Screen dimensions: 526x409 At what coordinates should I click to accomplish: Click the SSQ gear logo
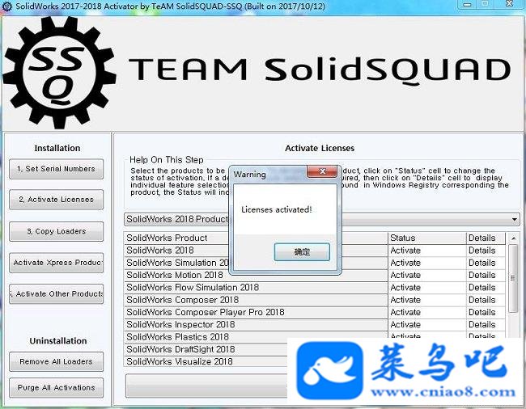click(x=60, y=73)
